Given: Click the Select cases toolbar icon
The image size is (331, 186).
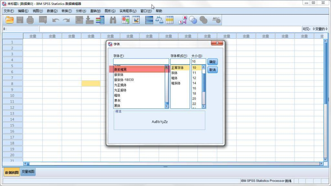Looking at the screenshot, I should click(169, 20).
